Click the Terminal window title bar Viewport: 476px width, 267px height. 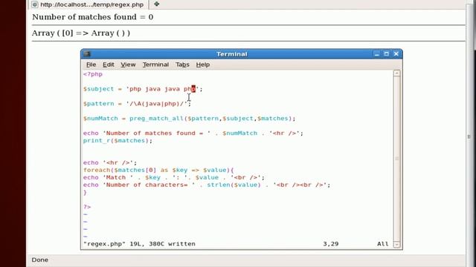click(x=232, y=54)
